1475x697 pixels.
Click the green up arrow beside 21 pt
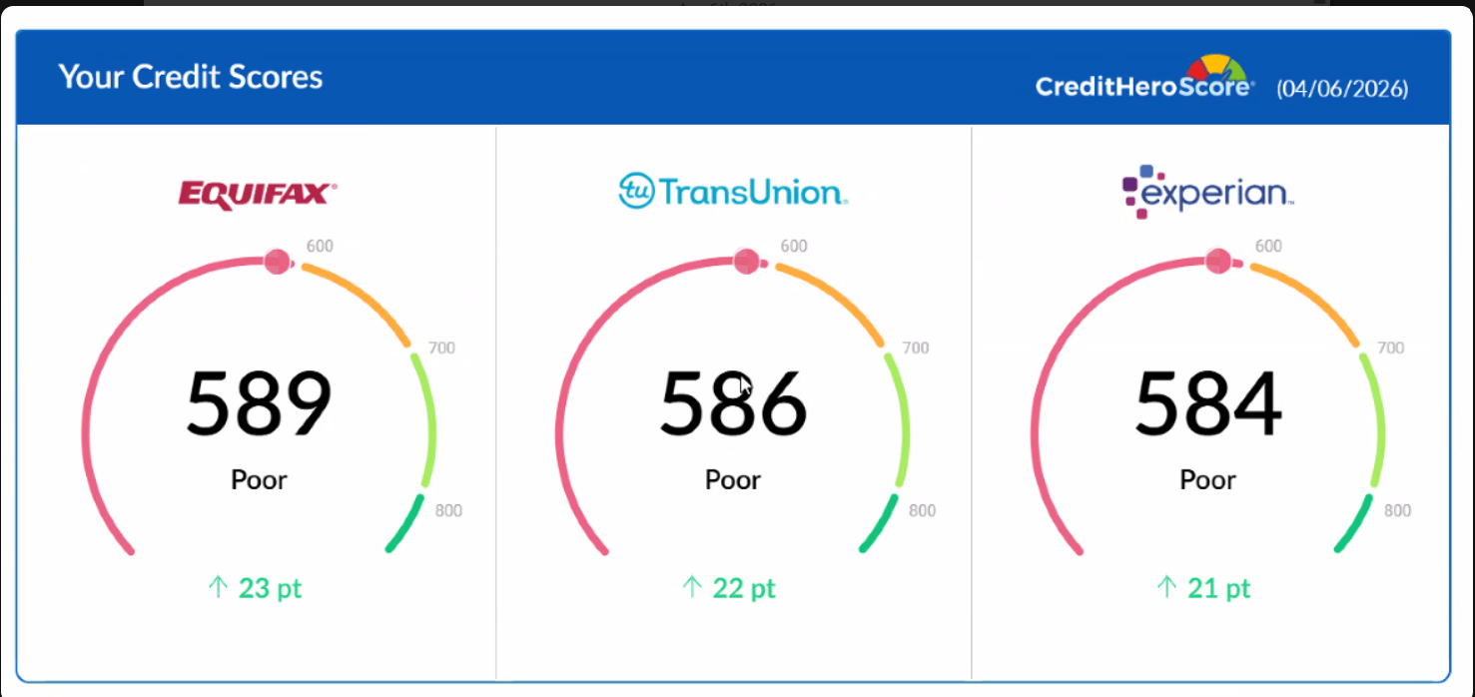point(1166,587)
